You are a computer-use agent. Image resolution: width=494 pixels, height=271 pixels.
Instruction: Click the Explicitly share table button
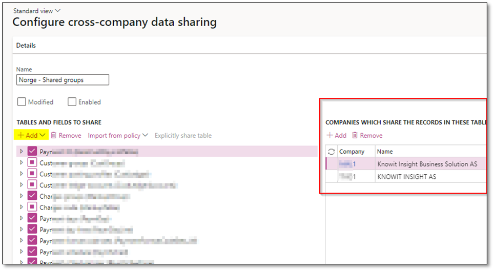point(183,135)
